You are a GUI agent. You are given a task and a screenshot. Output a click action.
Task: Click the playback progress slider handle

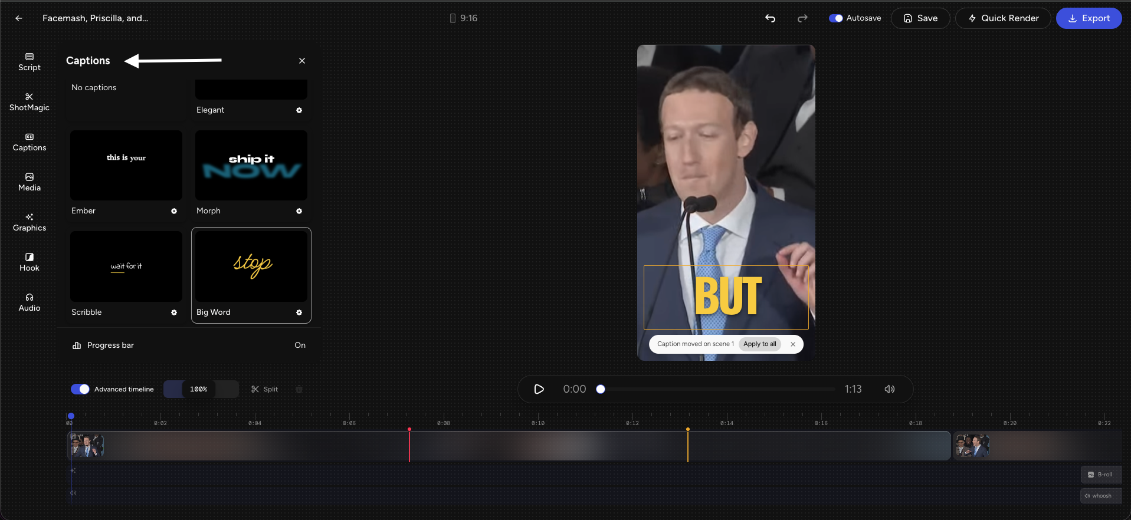(x=601, y=389)
